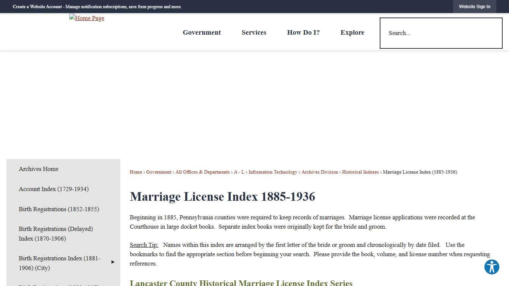Navigate to Home via breadcrumb
The image size is (509, 286).
coord(136,172)
